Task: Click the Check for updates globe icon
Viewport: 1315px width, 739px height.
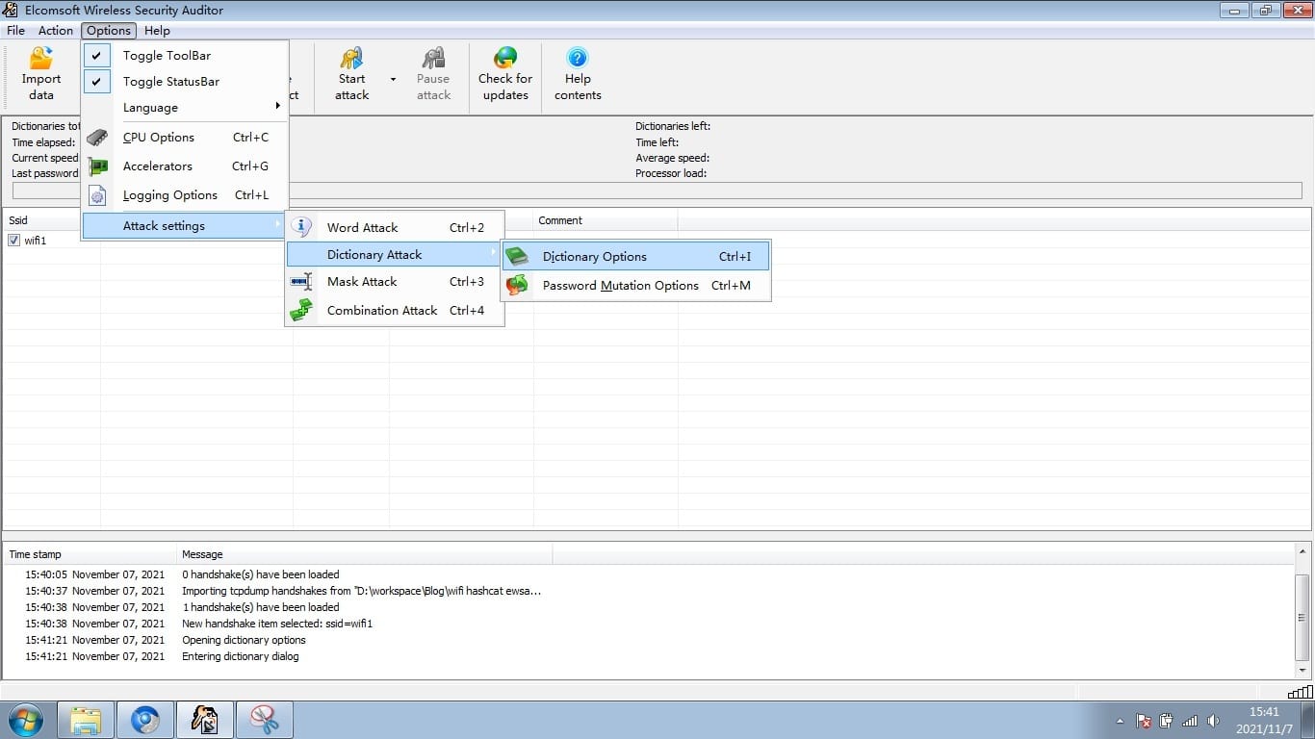Action: click(x=504, y=60)
